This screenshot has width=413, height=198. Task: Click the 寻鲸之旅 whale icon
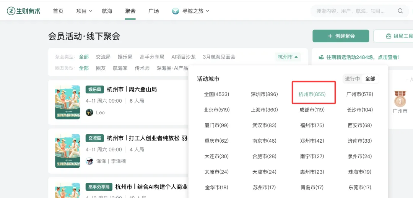[x=176, y=11]
